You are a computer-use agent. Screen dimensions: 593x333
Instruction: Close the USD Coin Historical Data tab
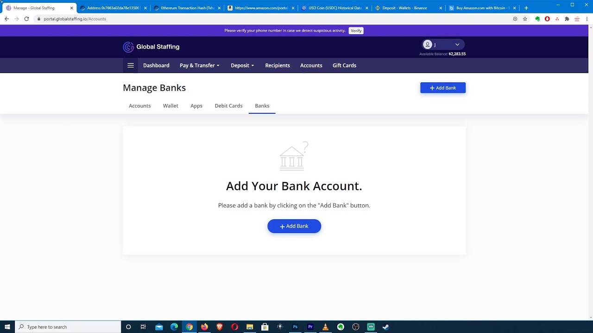367,8
